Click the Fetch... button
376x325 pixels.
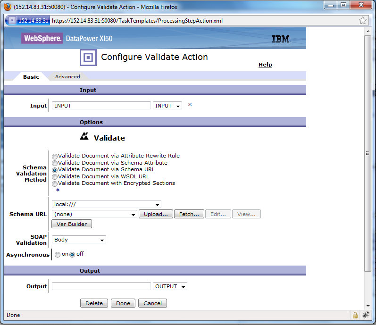point(189,214)
